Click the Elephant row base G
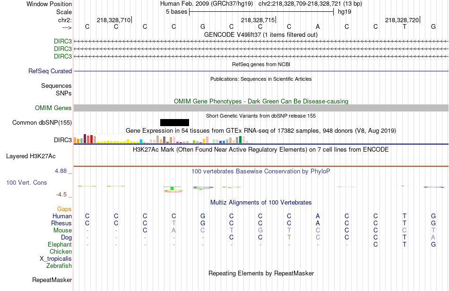 tap(433, 244)
